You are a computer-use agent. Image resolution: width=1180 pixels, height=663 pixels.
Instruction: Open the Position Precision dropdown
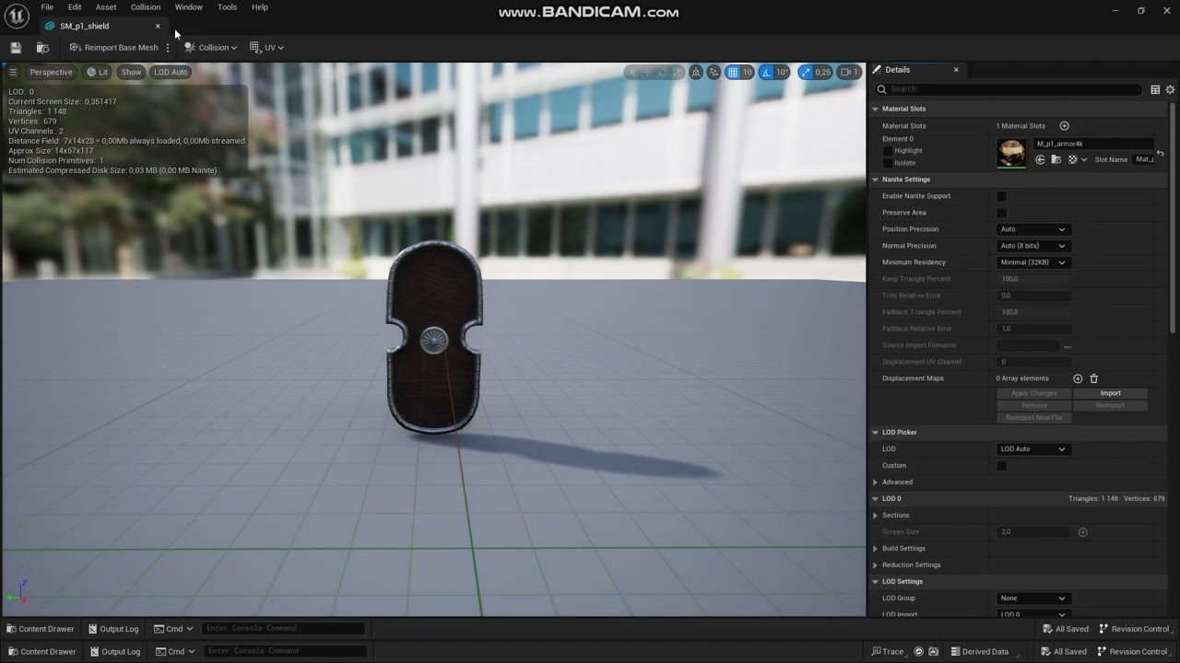[x=1033, y=229]
